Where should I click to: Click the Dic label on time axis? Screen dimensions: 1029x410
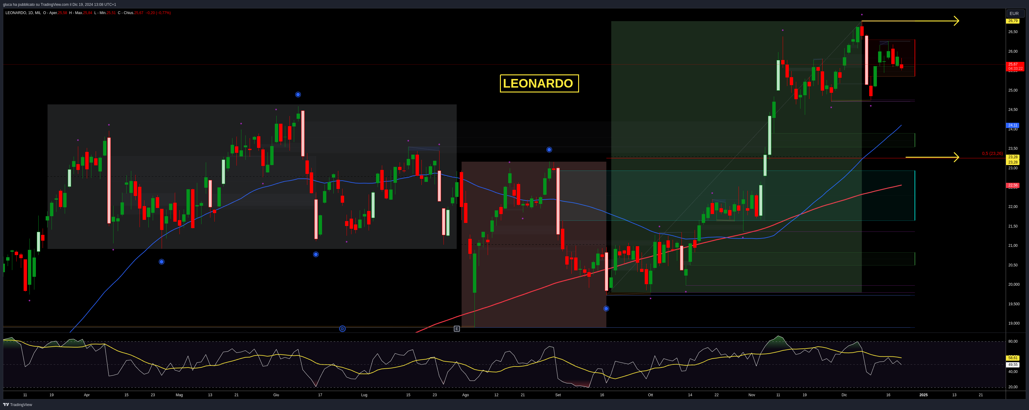(844, 395)
